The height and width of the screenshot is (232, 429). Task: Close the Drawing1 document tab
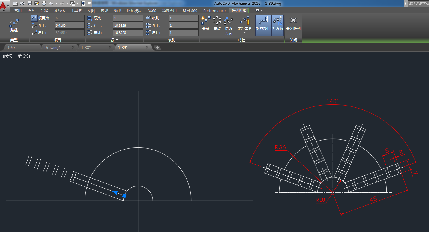pyautogui.click(x=73, y=47)
